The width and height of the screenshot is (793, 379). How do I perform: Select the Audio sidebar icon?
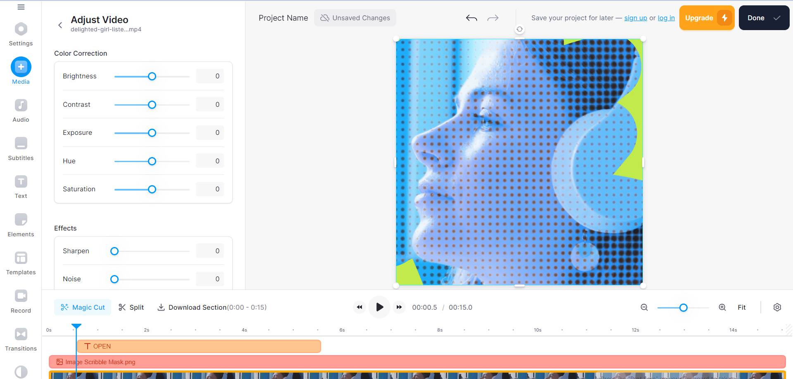(x=21, y=108)
